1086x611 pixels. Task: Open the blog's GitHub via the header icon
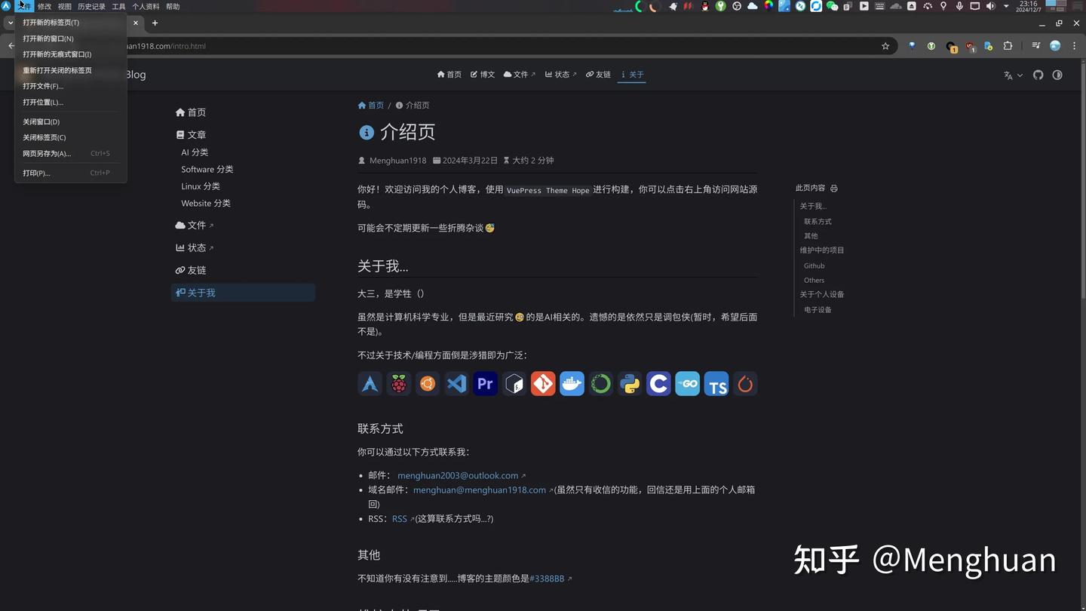coord(1038,75)
